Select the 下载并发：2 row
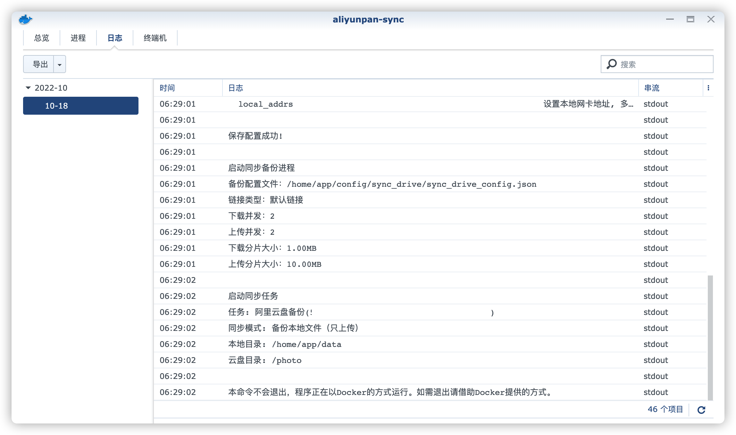736x435 pixels. (x=430, y=216)
